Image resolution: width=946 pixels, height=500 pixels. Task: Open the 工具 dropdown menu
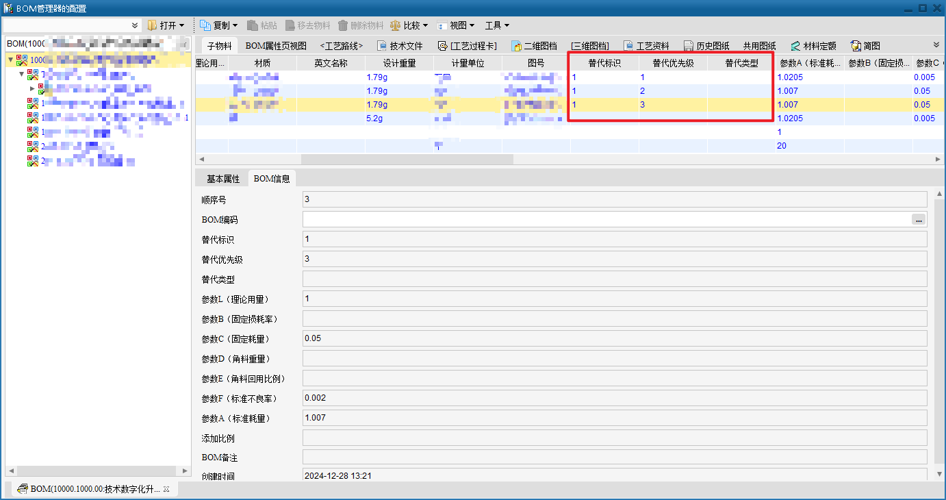[497, 25]
